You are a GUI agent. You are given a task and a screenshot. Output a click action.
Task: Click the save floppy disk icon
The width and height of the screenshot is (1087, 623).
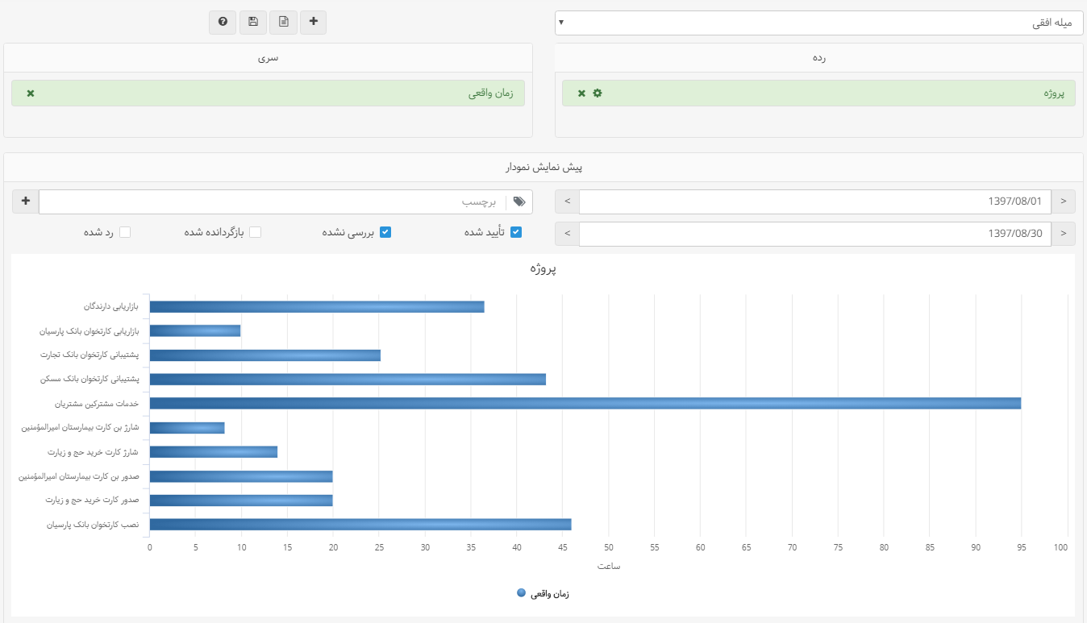253,23
